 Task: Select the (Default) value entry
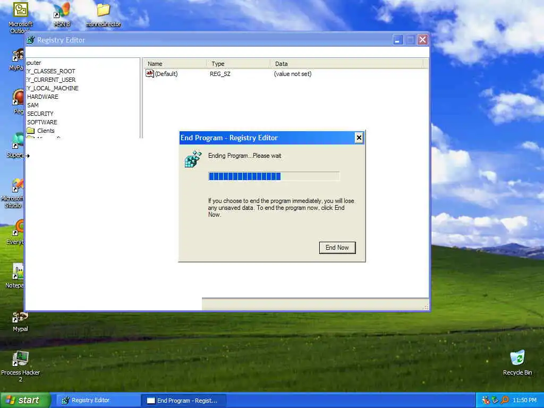click(x=166, y=73)
